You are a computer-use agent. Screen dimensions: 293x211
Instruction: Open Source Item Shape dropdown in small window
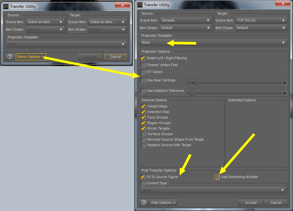(x=45, y=30)
